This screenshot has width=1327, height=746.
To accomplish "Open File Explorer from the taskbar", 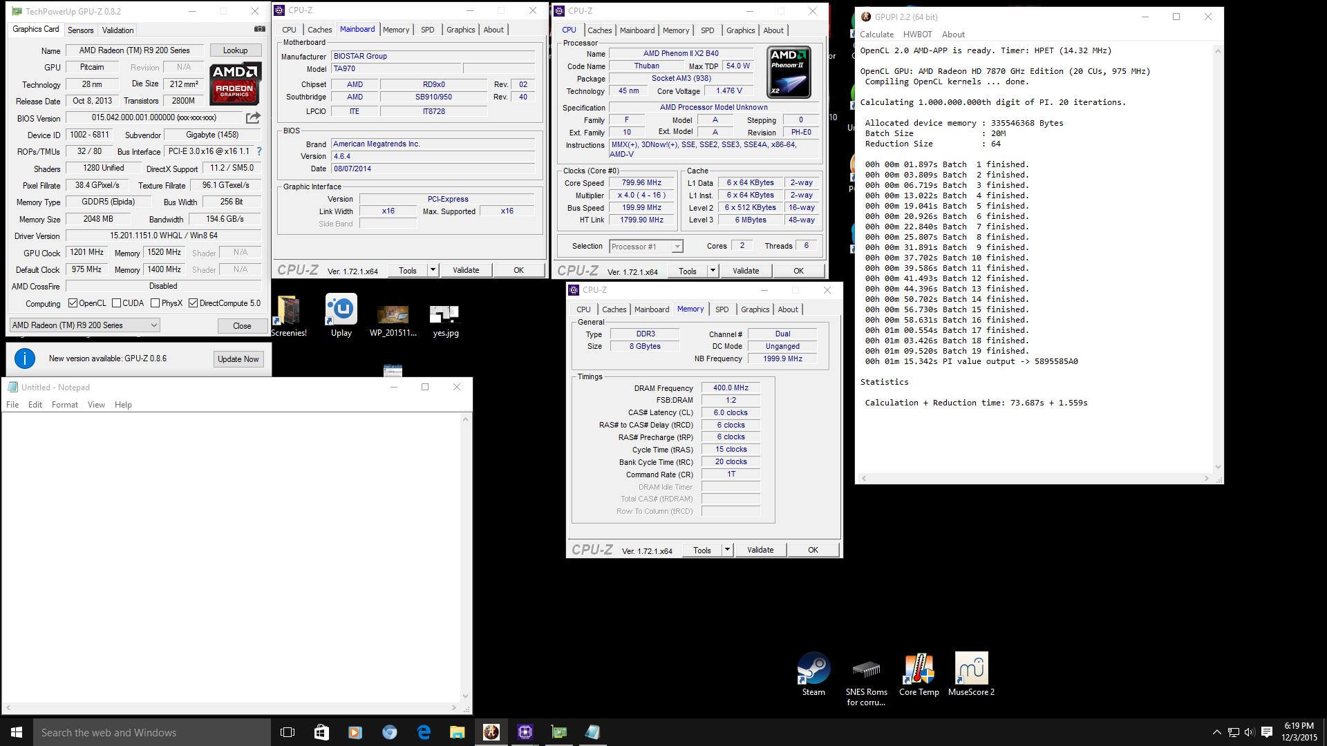I will coord(458,732).
